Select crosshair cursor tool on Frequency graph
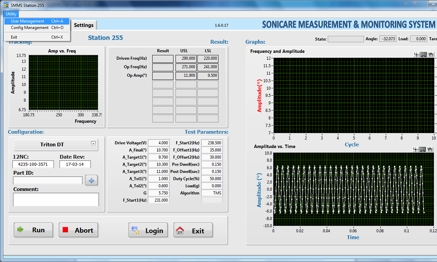437x262 pixels. click(416, 55)
